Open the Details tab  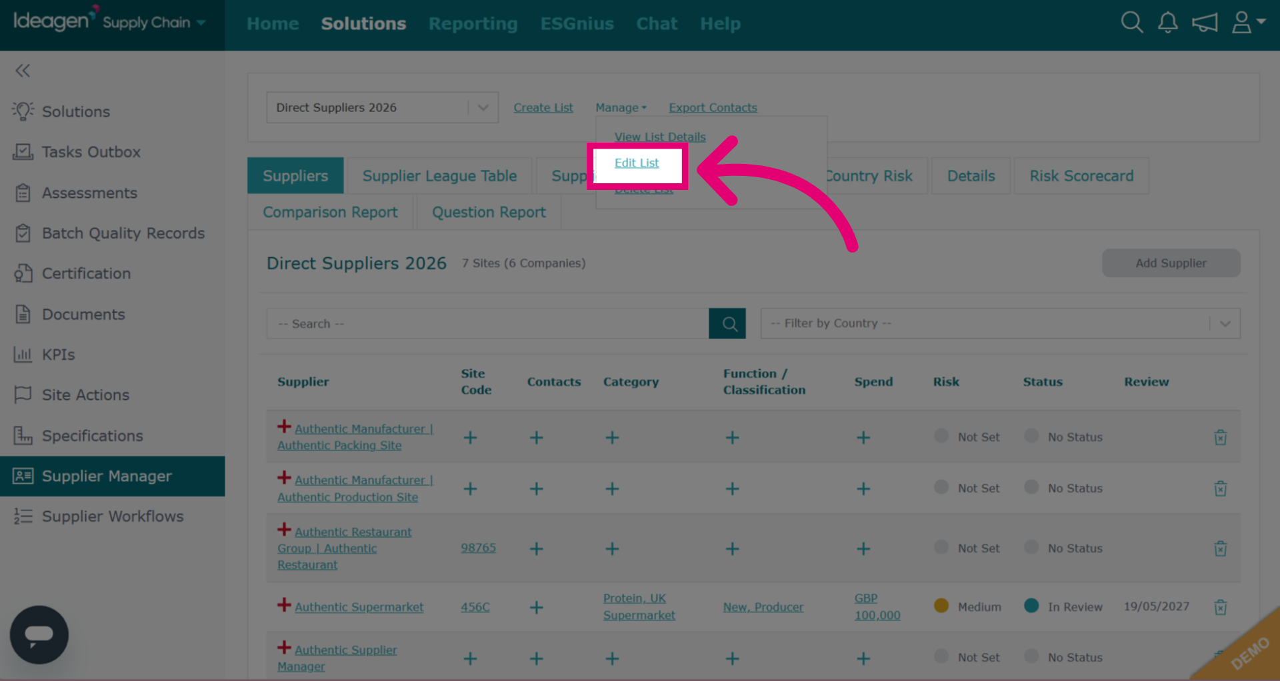tap(971, 176)
